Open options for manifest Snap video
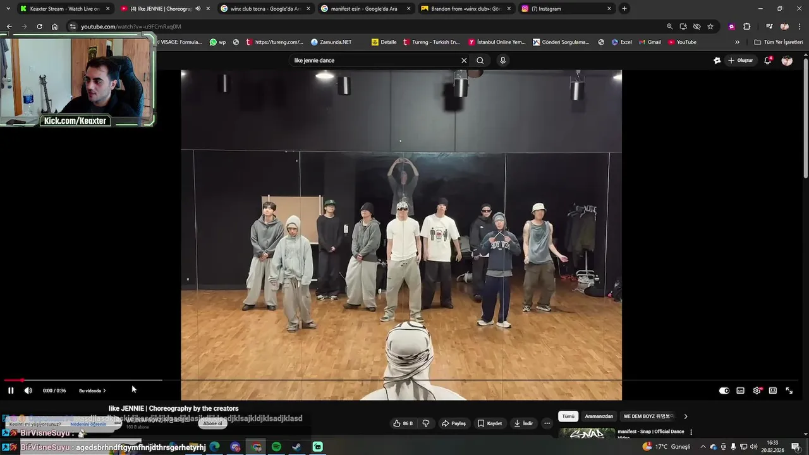 691,432
